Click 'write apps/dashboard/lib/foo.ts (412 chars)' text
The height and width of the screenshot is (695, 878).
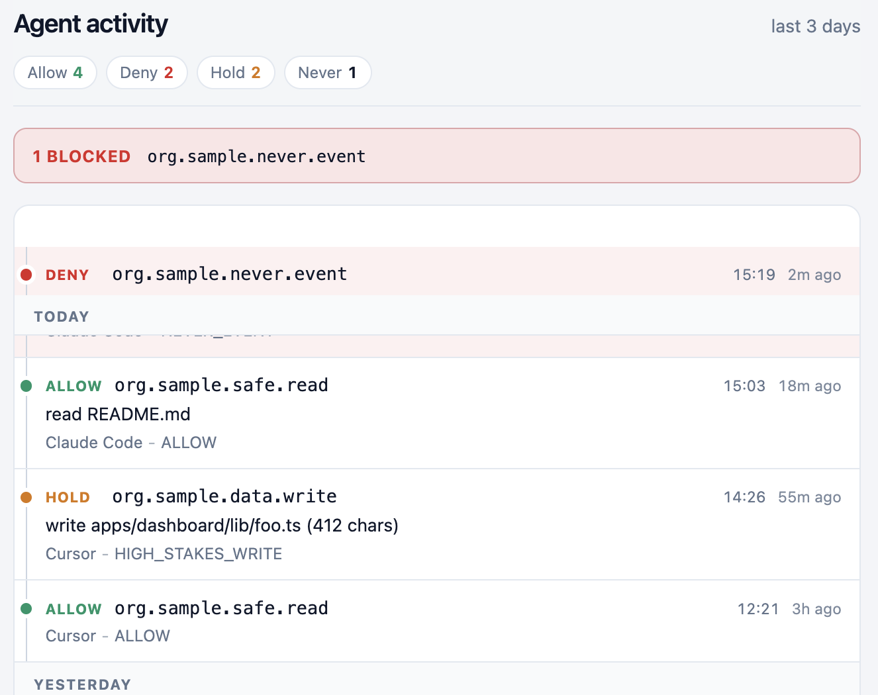click(222, 526)
